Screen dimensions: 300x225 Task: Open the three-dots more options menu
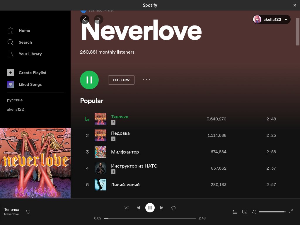(146, 79)
